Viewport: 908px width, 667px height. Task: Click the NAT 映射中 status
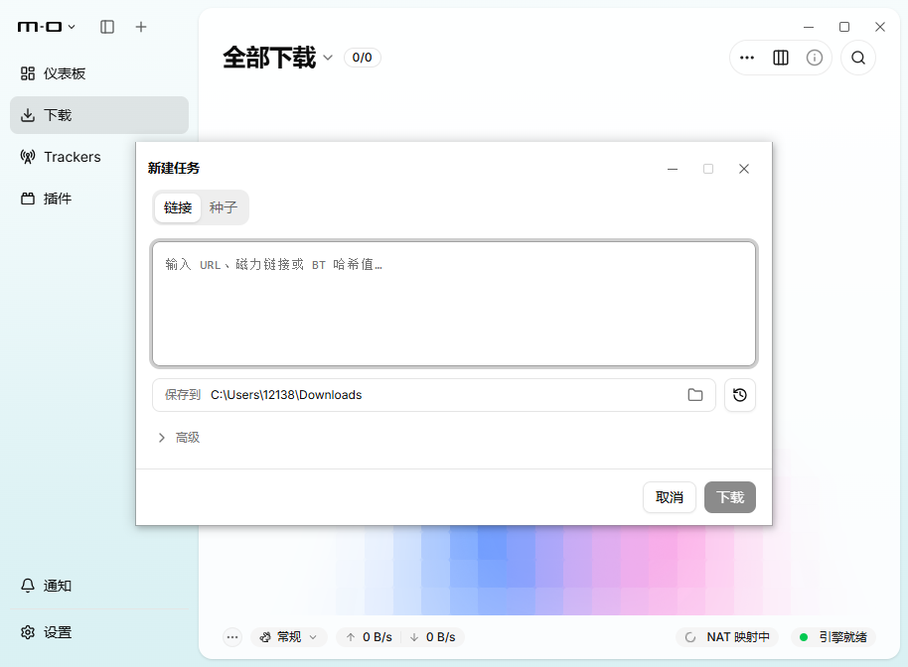coord(727,637)
